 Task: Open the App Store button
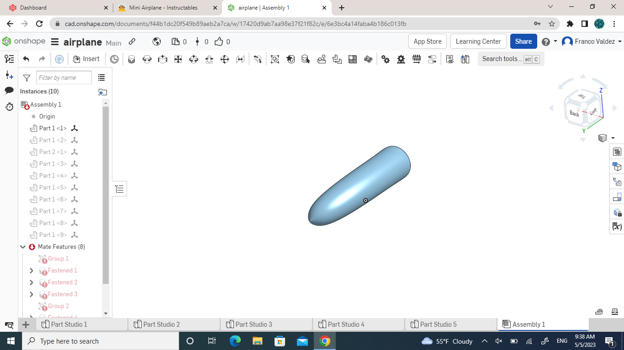428,41
